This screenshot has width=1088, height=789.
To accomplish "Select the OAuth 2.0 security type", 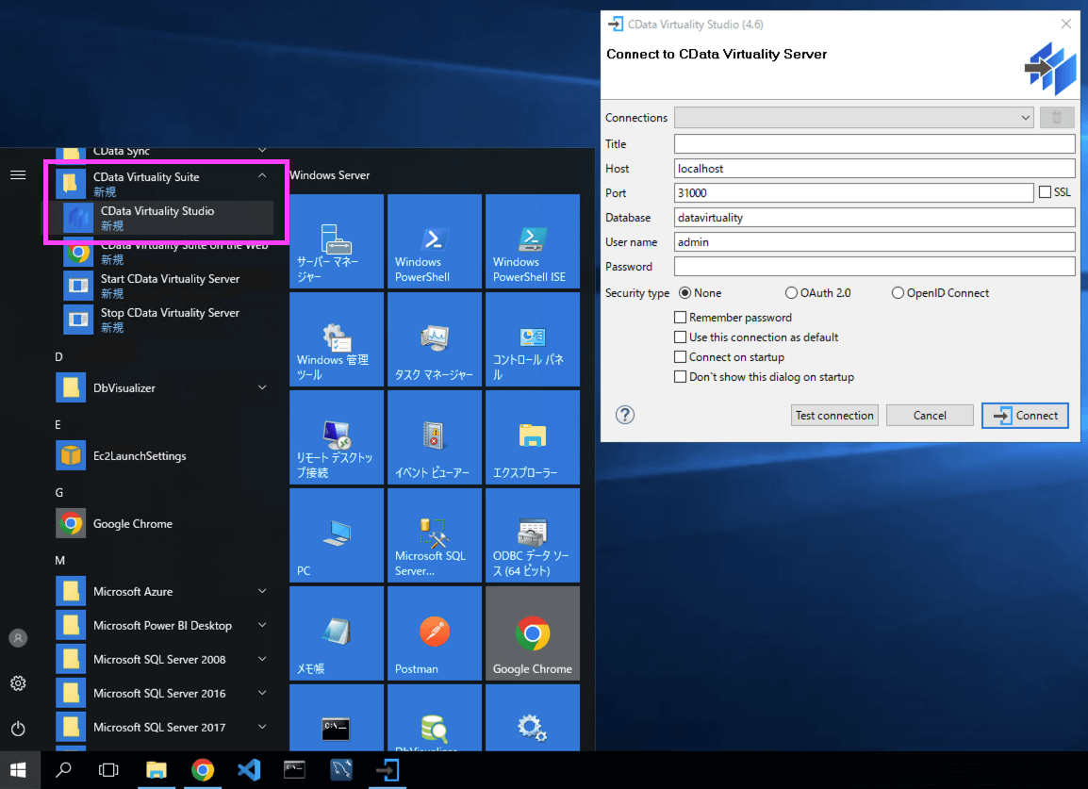I will pyautogui.click(x=791, y=293).
